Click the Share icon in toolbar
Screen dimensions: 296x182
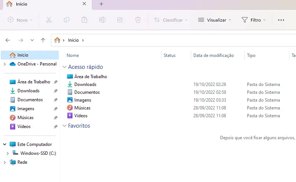coord(120,20)
